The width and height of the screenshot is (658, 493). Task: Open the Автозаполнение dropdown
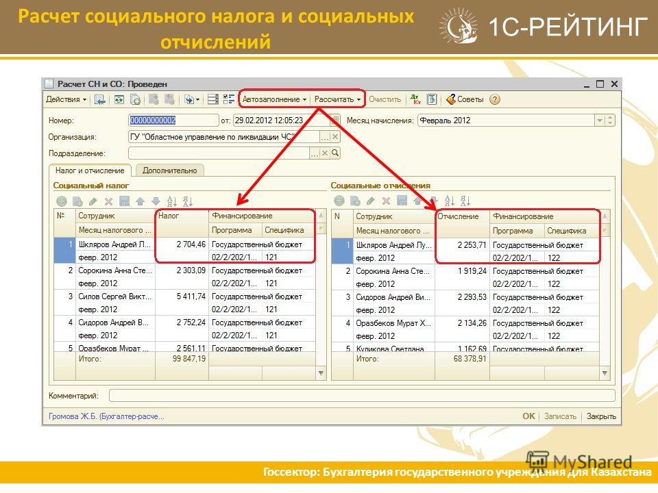274,99
